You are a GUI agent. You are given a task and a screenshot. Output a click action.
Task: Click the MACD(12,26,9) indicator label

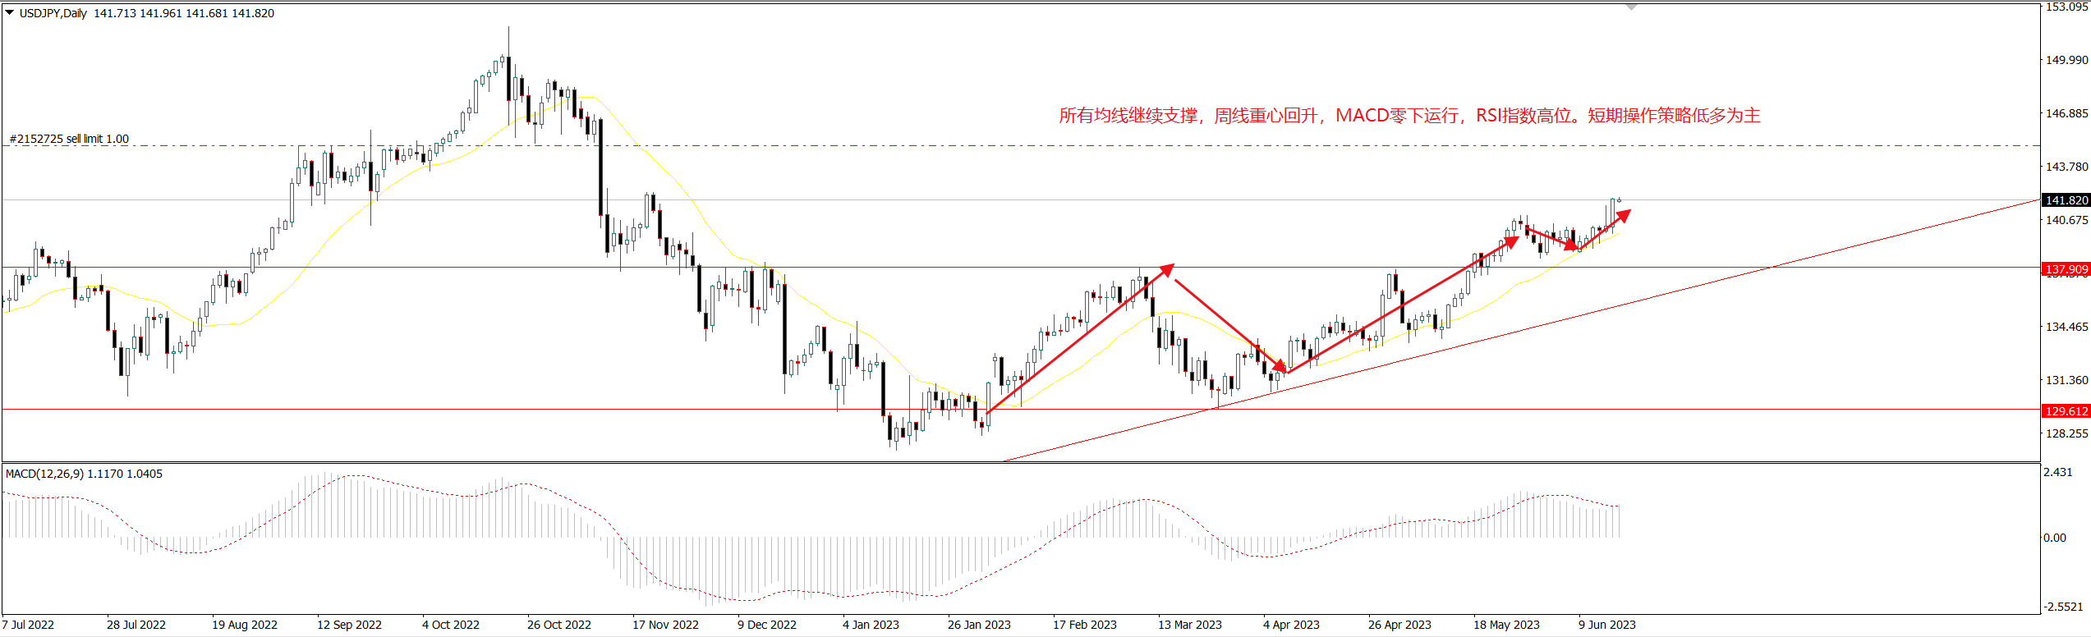click(x=84, y=474)
